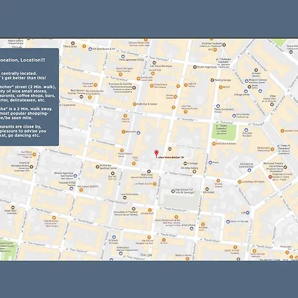Screen dimensions: 298x298
Task: Click the Web Zon@ internet cafe icon
Action: (149, 172)
